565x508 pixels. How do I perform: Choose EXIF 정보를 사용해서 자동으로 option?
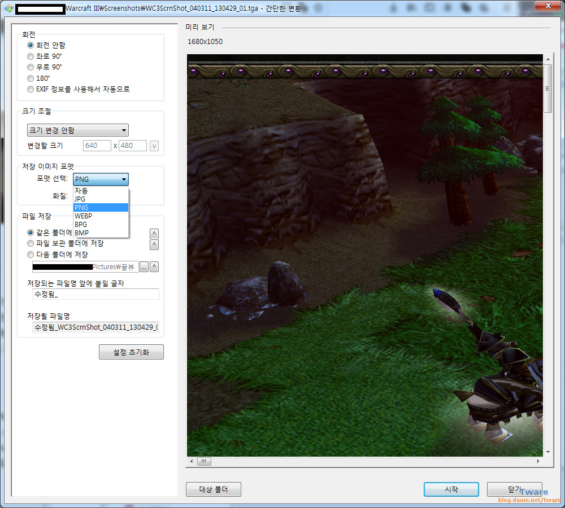(78, 89)
